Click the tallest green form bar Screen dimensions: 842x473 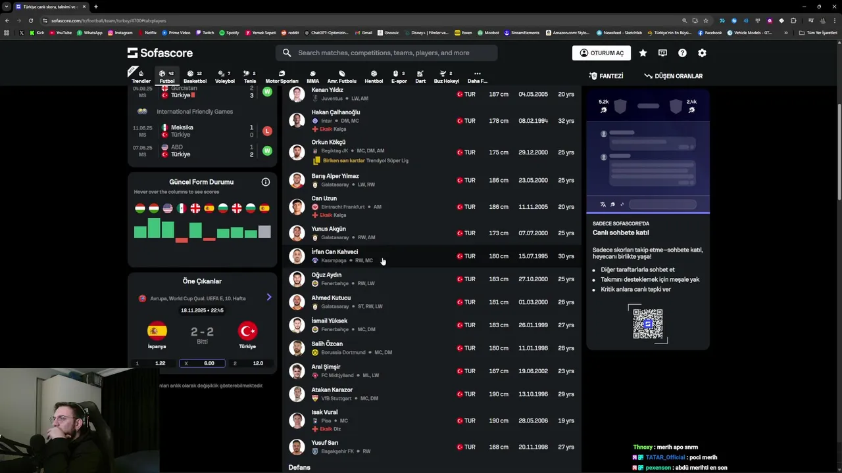(x=154, y=228)
